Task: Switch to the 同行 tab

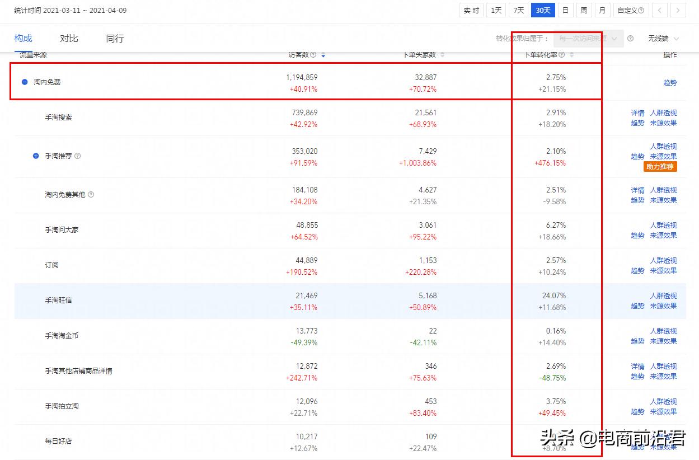Action: coord(114,38)
